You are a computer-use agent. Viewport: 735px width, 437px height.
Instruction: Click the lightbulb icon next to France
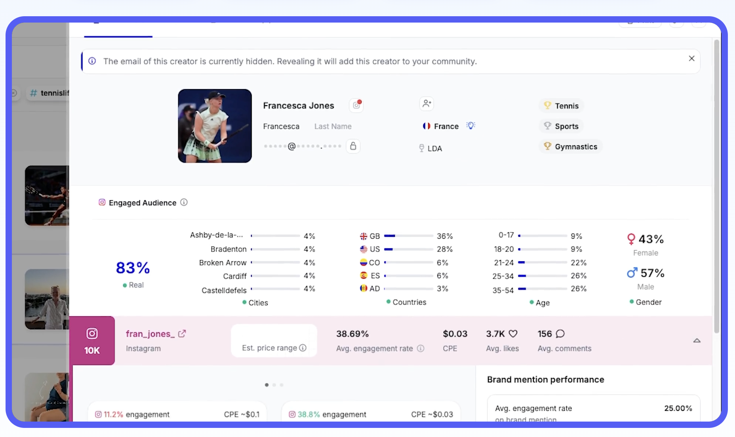(470, 126)
